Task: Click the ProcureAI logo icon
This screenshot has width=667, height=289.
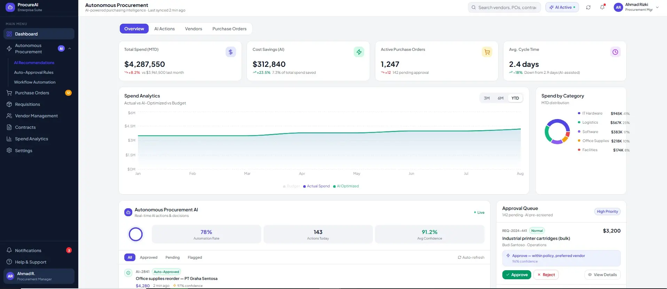Action: click(x=10, y=7)
